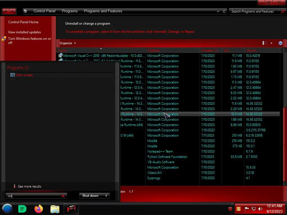Click the taskbar clock 12:41 AM

click(x=274, y=206)
